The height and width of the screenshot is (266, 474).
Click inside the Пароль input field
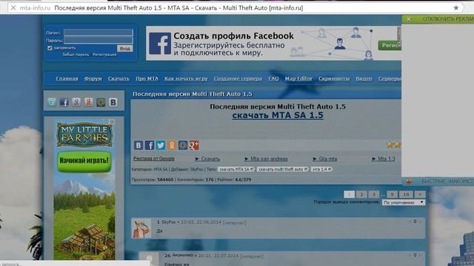click(99, 40)
